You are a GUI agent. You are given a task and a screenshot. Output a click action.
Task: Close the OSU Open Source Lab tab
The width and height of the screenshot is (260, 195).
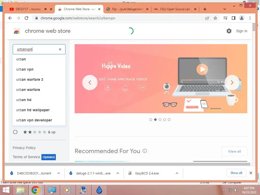[195, 9]
